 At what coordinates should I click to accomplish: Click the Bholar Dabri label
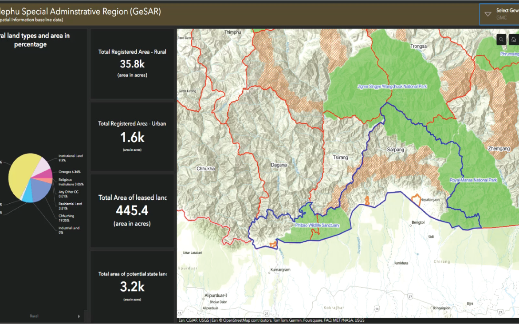coord(218,302)
